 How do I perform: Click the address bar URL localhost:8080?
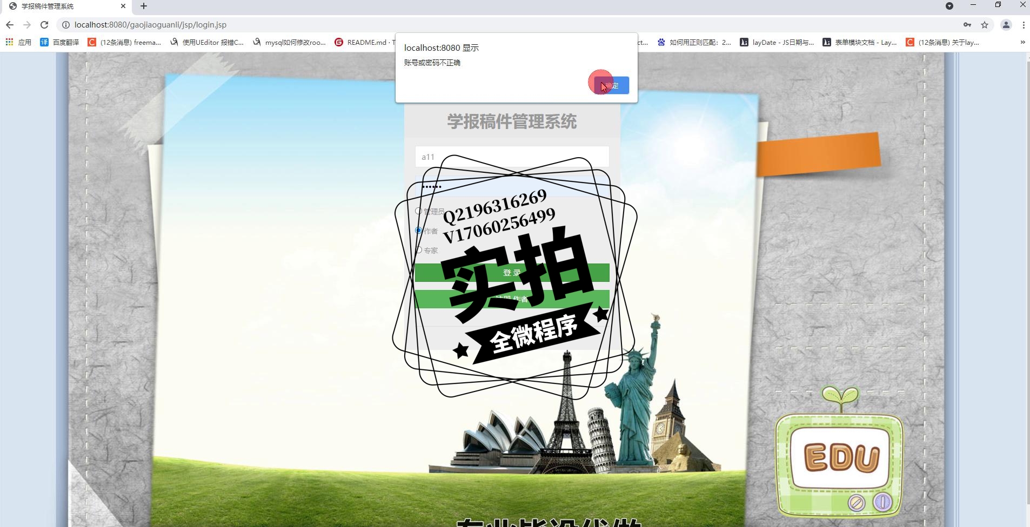pos(150,25)
